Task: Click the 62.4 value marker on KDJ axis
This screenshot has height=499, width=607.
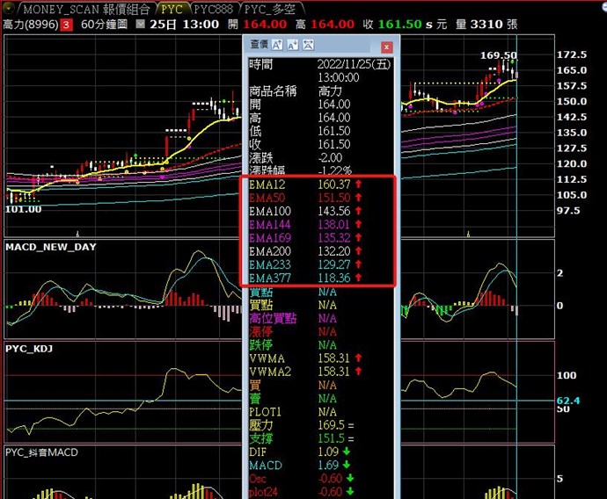Action: point(567,401)
